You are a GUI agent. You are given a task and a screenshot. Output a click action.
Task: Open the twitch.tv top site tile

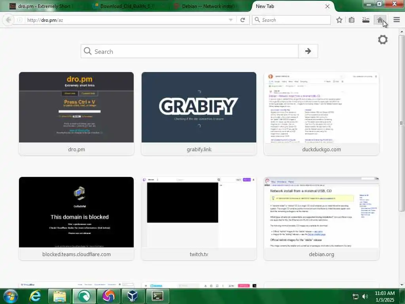point(199,218)
